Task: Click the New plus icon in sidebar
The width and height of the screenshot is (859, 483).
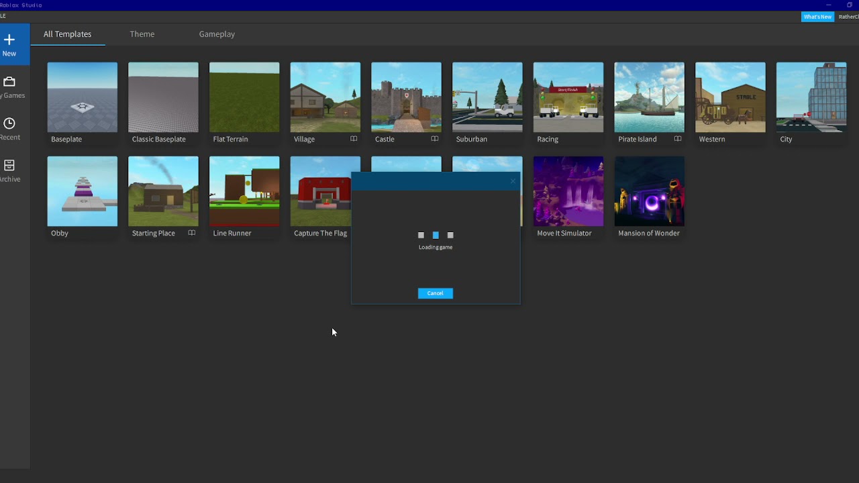Action: [x=9, y=40]
